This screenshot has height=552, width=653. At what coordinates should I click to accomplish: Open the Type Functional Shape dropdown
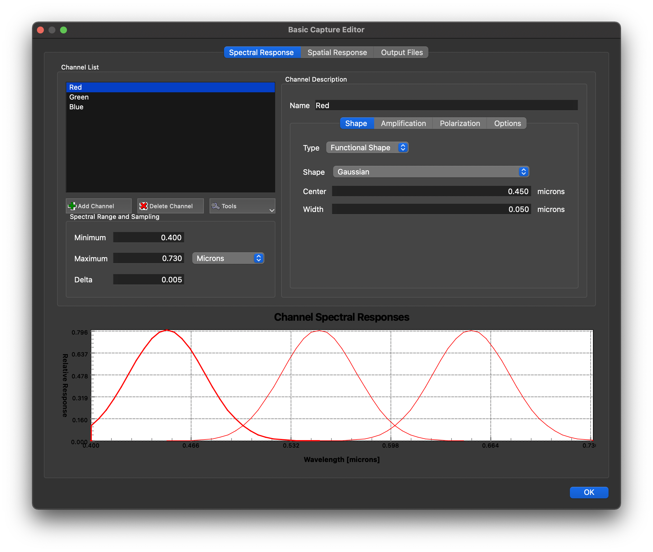point(367,148)
